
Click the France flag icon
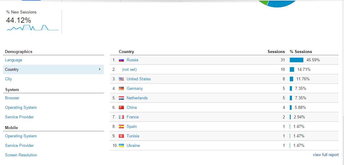click(x=121, y=117)
